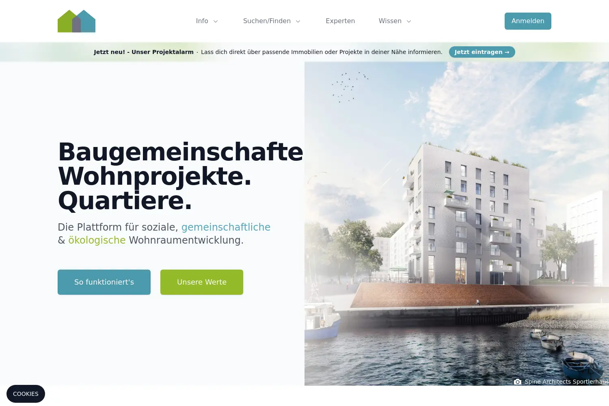Click the So funktioniert's button
Viewport: 609px width, 406px height.
tap(104, 282)
